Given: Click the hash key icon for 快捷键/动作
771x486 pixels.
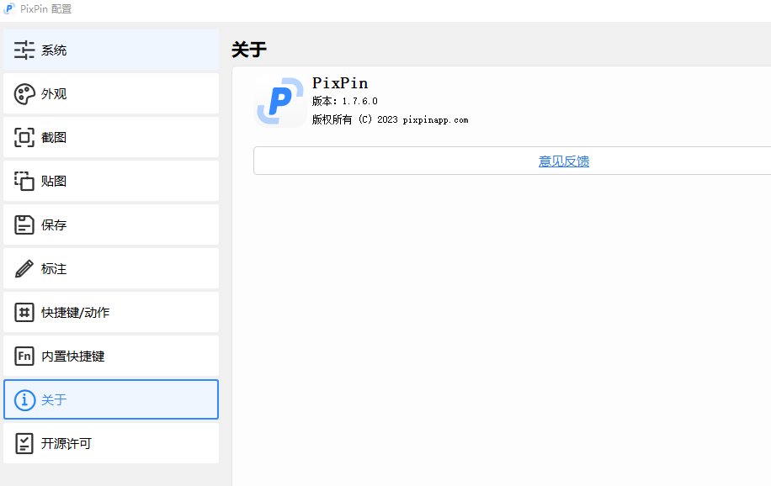Looking at the screenshot, I should pyautogui.click(x=24, y=313).
